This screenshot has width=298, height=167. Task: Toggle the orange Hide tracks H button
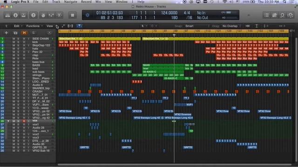coord(24,33)
